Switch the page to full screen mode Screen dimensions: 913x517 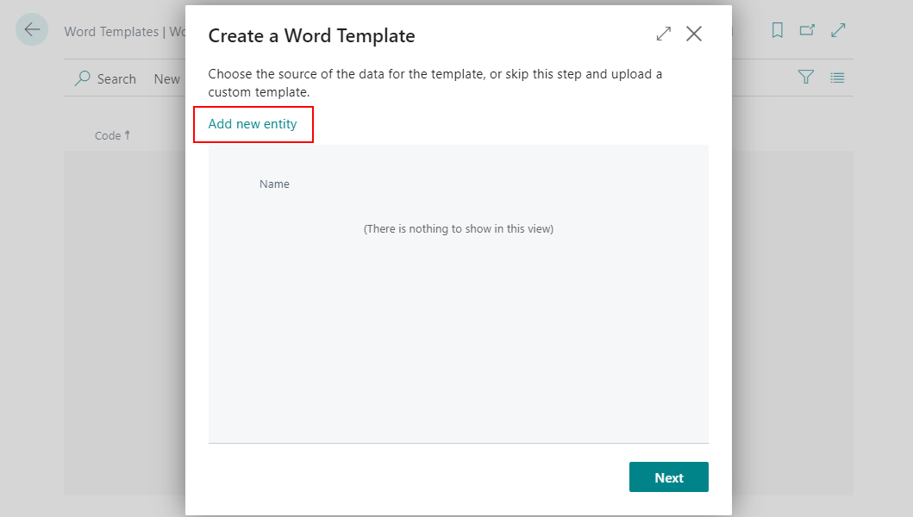(837, 28)
